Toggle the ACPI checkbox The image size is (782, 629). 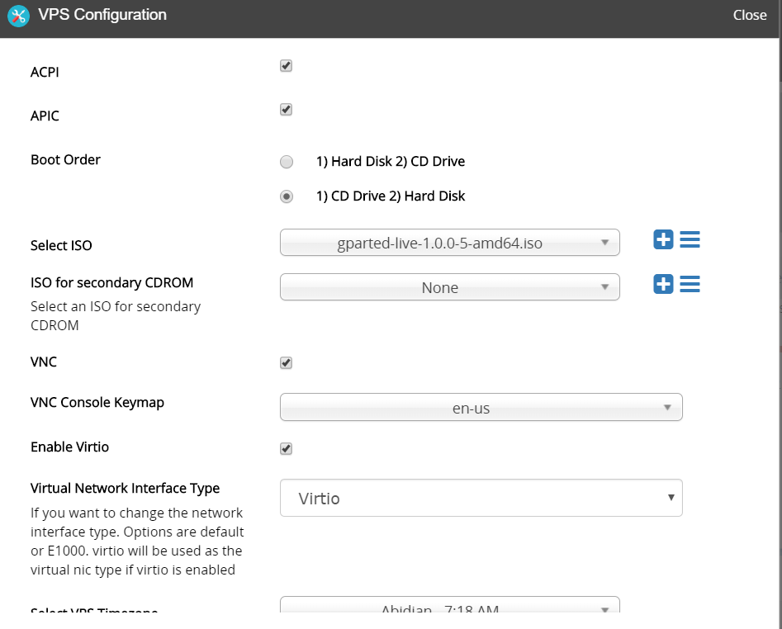point(287,66)
